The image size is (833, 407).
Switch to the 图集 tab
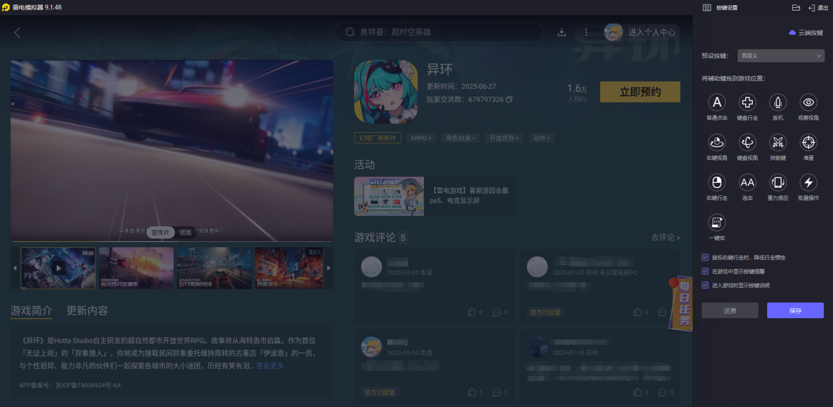pos(186,232)
